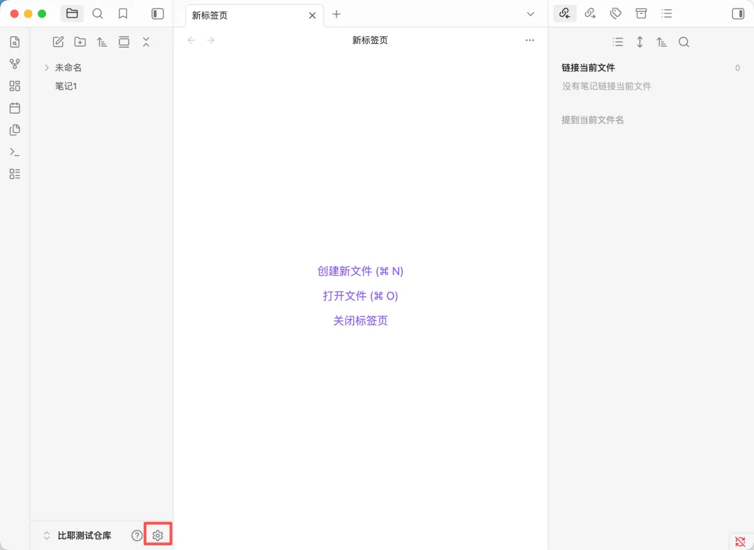
Task: Show backlinks tab in the right sidebar
Action: click(565, 13)
